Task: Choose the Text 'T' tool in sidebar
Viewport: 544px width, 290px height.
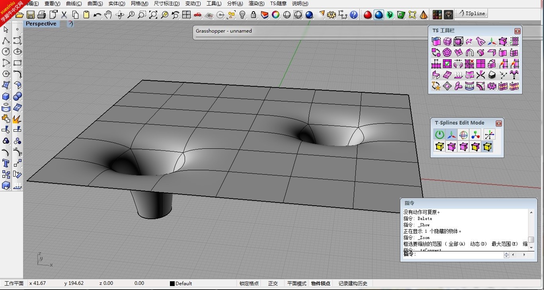Action: [6, 163]
